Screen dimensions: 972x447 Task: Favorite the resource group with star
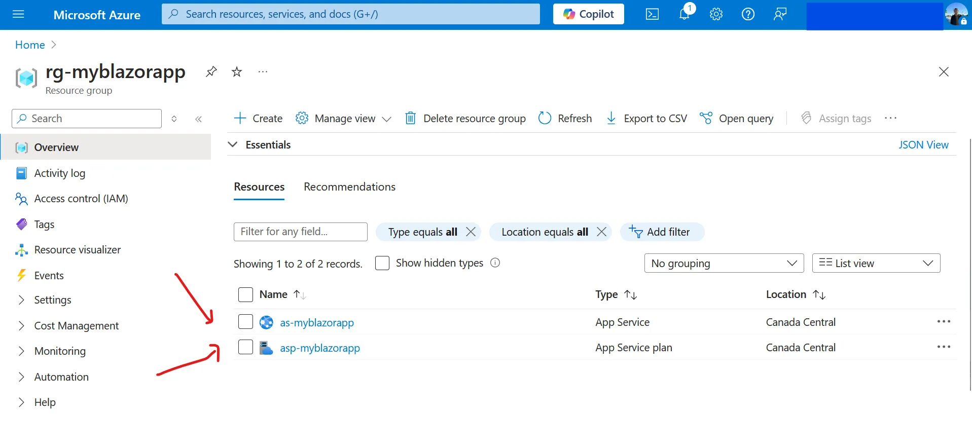pos(237,72)
